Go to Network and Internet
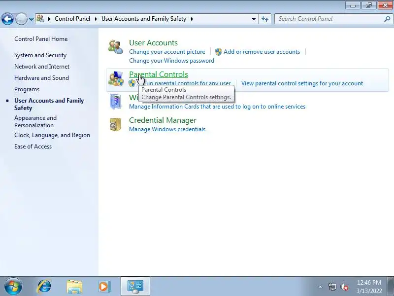This screenshot has width=394, height=296. point(42,67)
